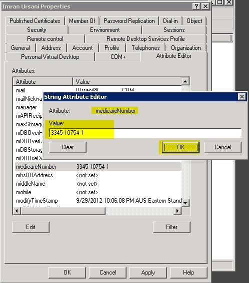This screenshot has height=283, width=249.
Task: Open the Organization tab
Action: [186, 48]
